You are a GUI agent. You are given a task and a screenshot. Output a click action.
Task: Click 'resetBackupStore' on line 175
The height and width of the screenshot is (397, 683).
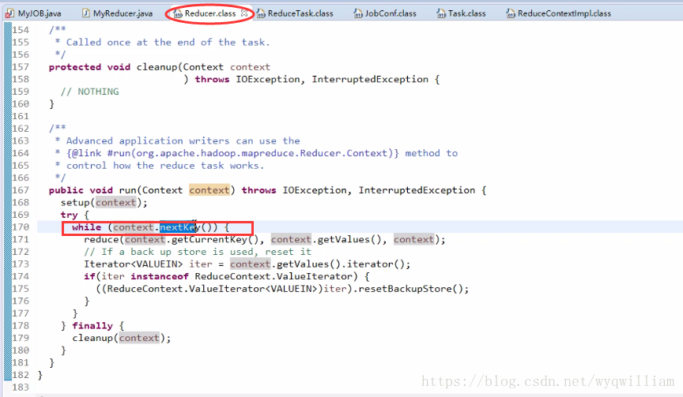(405, 289)
